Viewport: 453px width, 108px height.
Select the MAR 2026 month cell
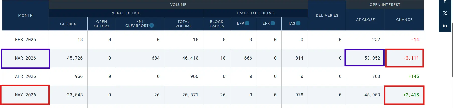tap(25, 58)
